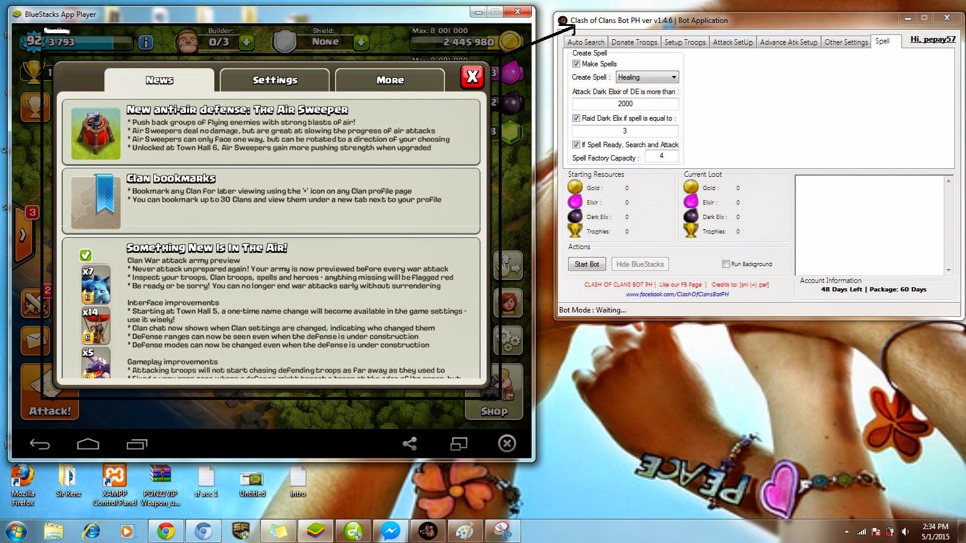Screen dimensions: 966x543
Task: Click the volume speaker icon in system tray
Action: coord(905,532)
